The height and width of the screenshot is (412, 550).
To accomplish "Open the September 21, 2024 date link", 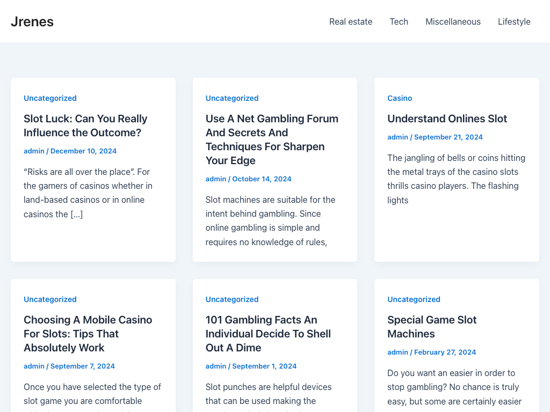I will (x=448, y=137).
